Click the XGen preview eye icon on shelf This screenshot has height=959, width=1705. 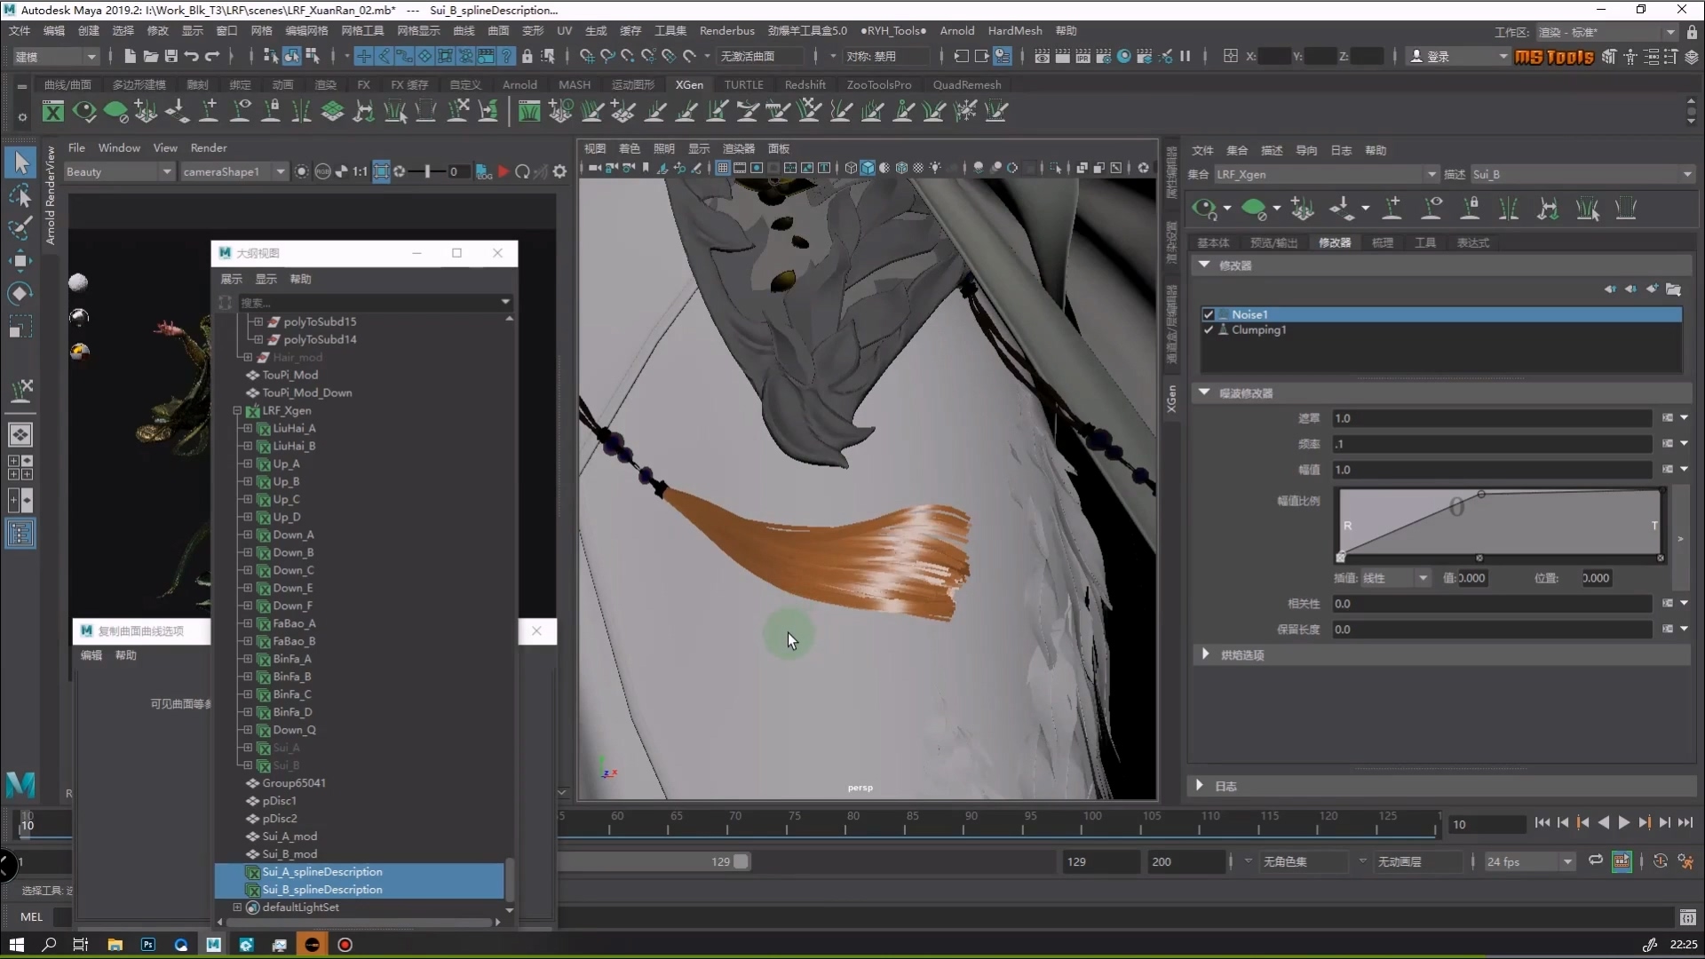point(84,112)
